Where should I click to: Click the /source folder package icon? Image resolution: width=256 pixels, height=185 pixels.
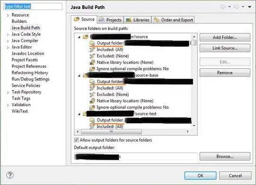pos(85,37)
